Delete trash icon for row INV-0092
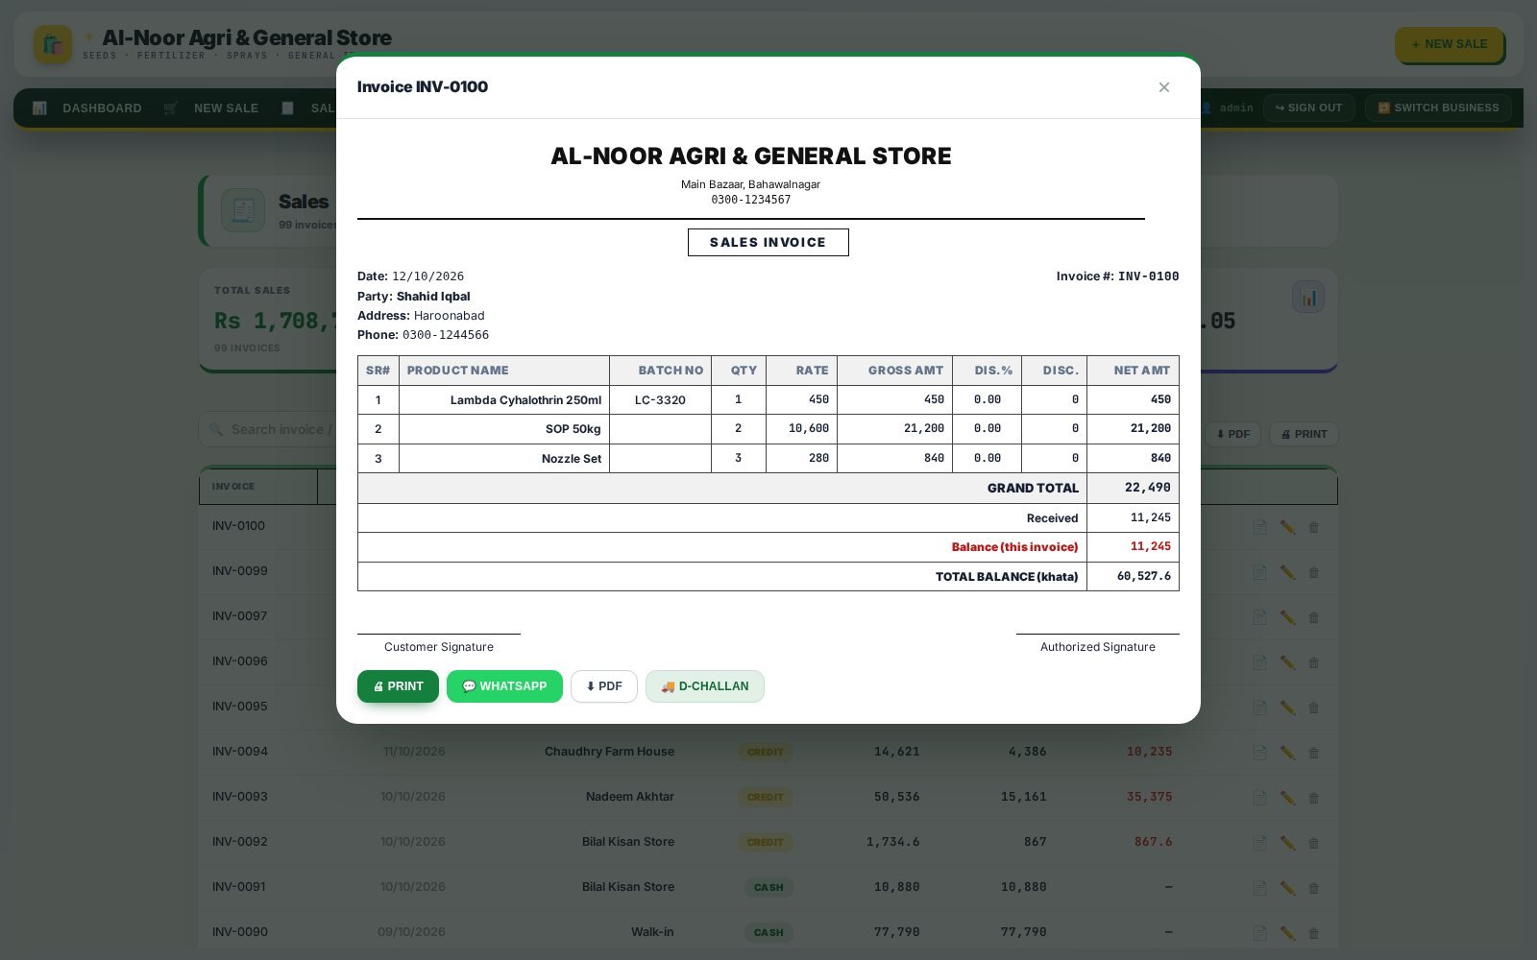The width and height of the screenshot is (1537, 960). 1313,843
